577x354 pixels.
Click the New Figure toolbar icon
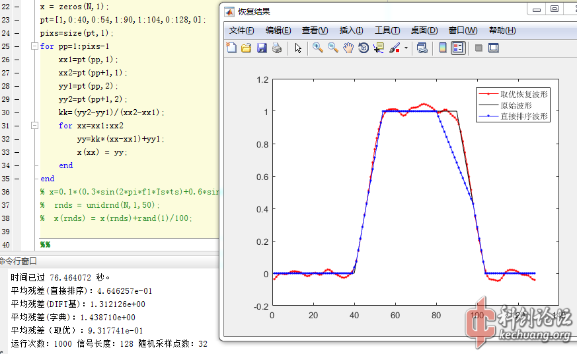point(231,48)
